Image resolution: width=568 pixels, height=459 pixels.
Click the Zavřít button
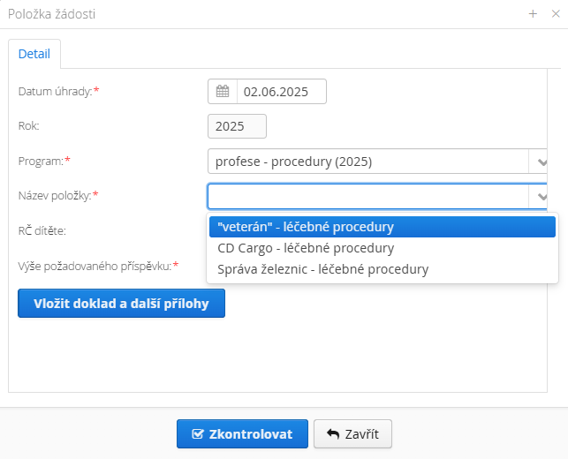[x=352, y=433]
